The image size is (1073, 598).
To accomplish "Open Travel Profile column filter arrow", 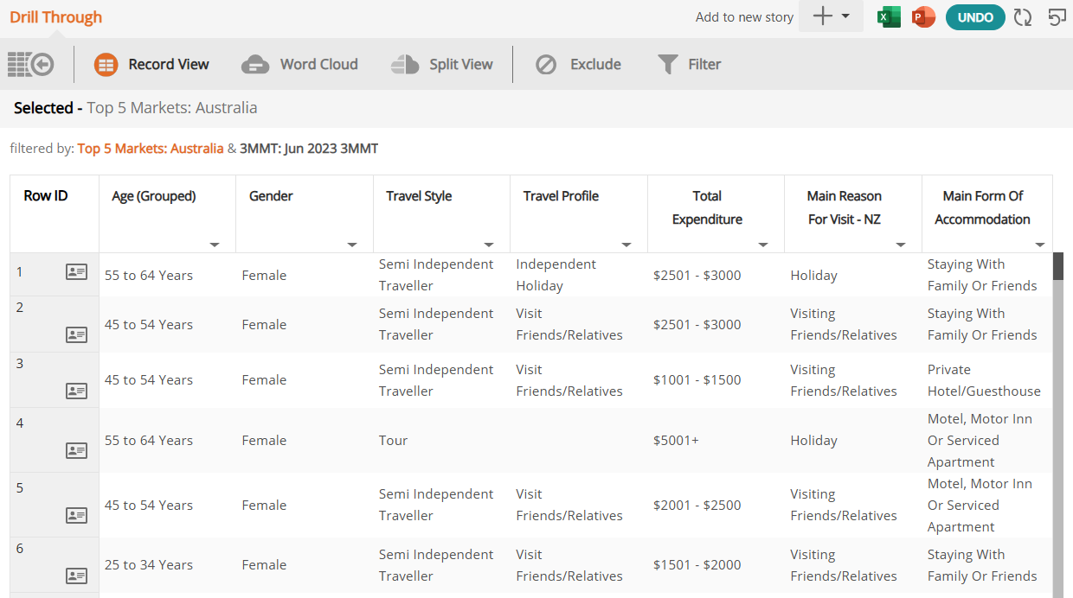I will pyautogui.click(x=626, y=245).
